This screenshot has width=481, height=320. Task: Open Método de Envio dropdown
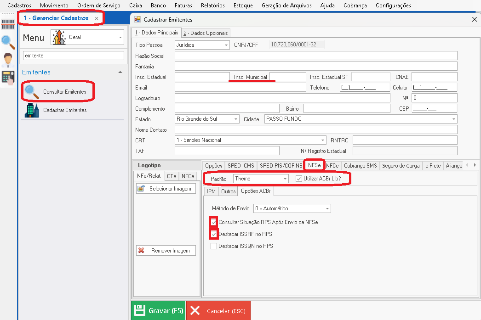pos(327,208)
